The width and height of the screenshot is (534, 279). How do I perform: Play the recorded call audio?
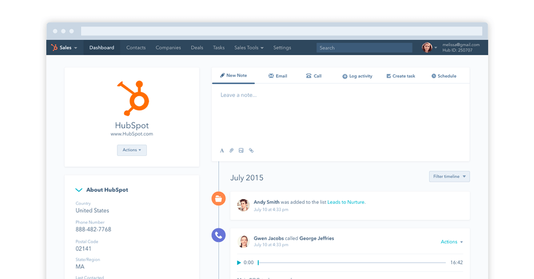(x=239, y=263)
